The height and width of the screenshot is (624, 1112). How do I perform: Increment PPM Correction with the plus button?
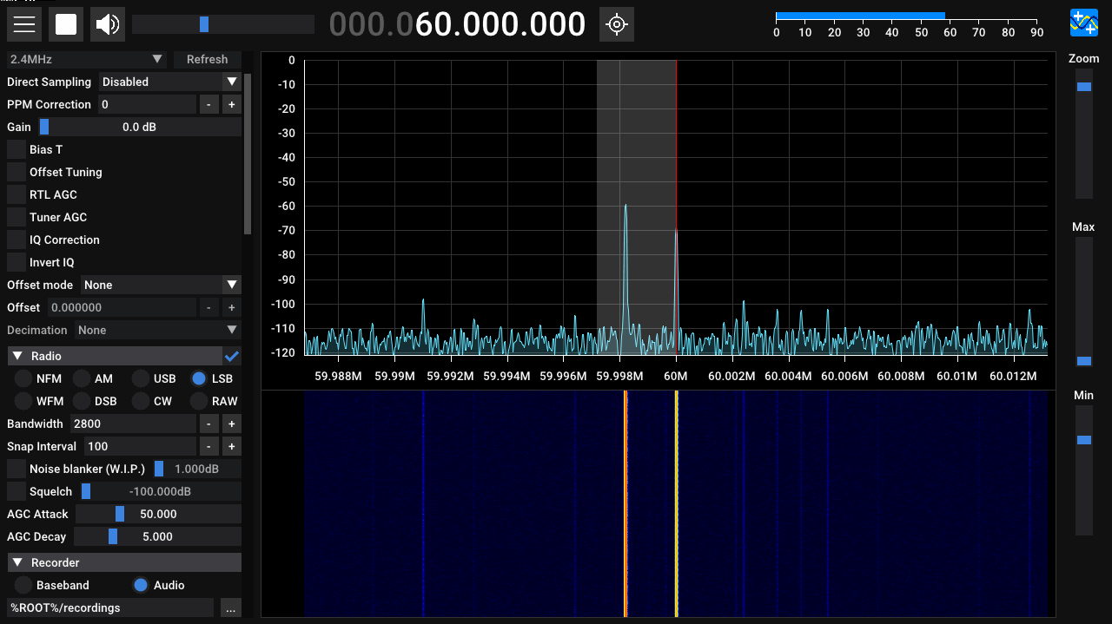coord(231,104)
